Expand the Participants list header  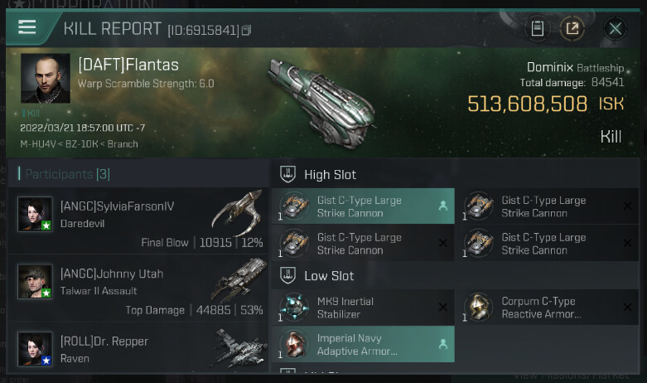[63, 174]
